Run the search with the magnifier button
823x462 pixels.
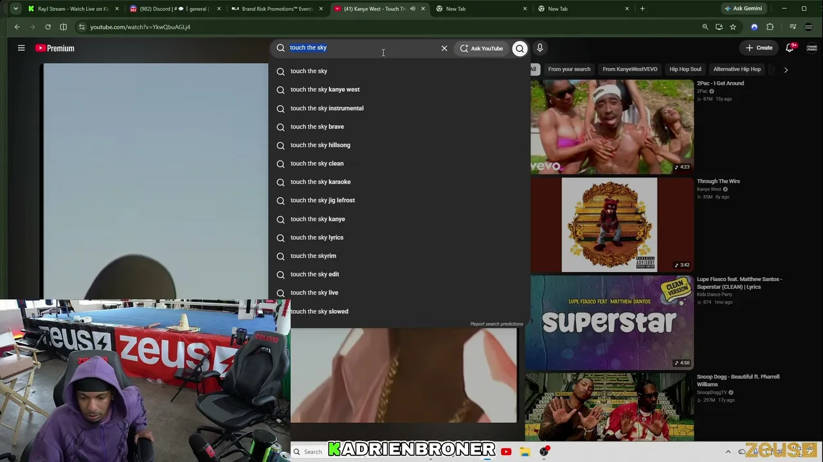pos(520,48)
